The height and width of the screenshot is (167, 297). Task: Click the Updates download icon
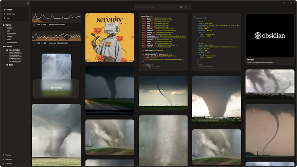4,160
